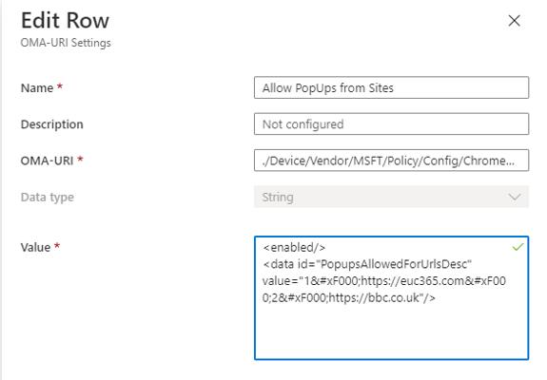The width and height of the screenshot is (547, 380).
Task: Open the Data type dropdown chevron
Action: [515, 198]
